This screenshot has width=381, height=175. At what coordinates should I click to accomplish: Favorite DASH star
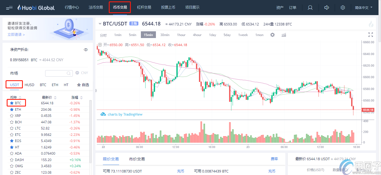pos(12,160)
